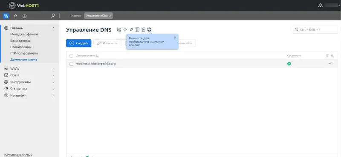Screen dimensions: 341x157
Task: Open favorites star in top bar
Action: click(15, 16)
